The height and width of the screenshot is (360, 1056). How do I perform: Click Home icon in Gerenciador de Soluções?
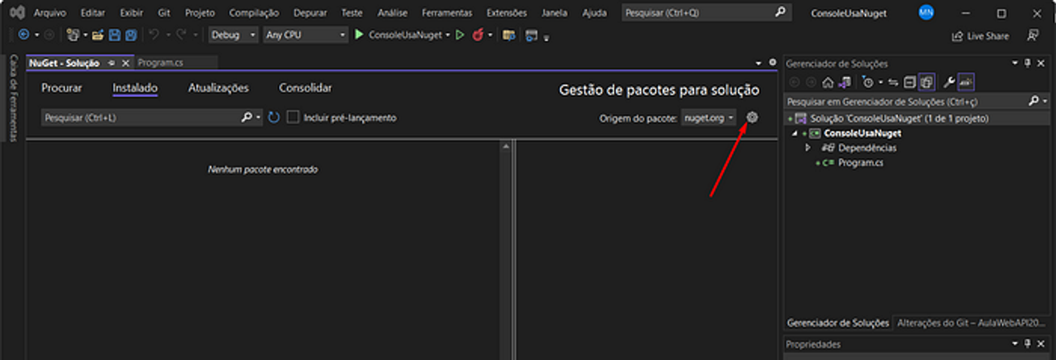tap(828, 82)
